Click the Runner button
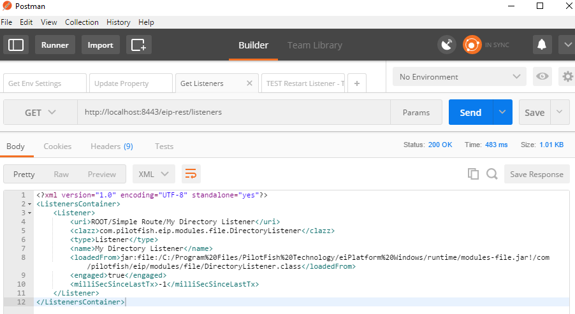 pos(55,45)
